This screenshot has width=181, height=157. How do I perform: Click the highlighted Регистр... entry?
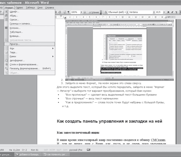click(x=29, y=44)
